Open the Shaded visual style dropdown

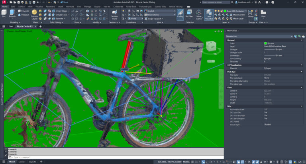click(160, 11)
